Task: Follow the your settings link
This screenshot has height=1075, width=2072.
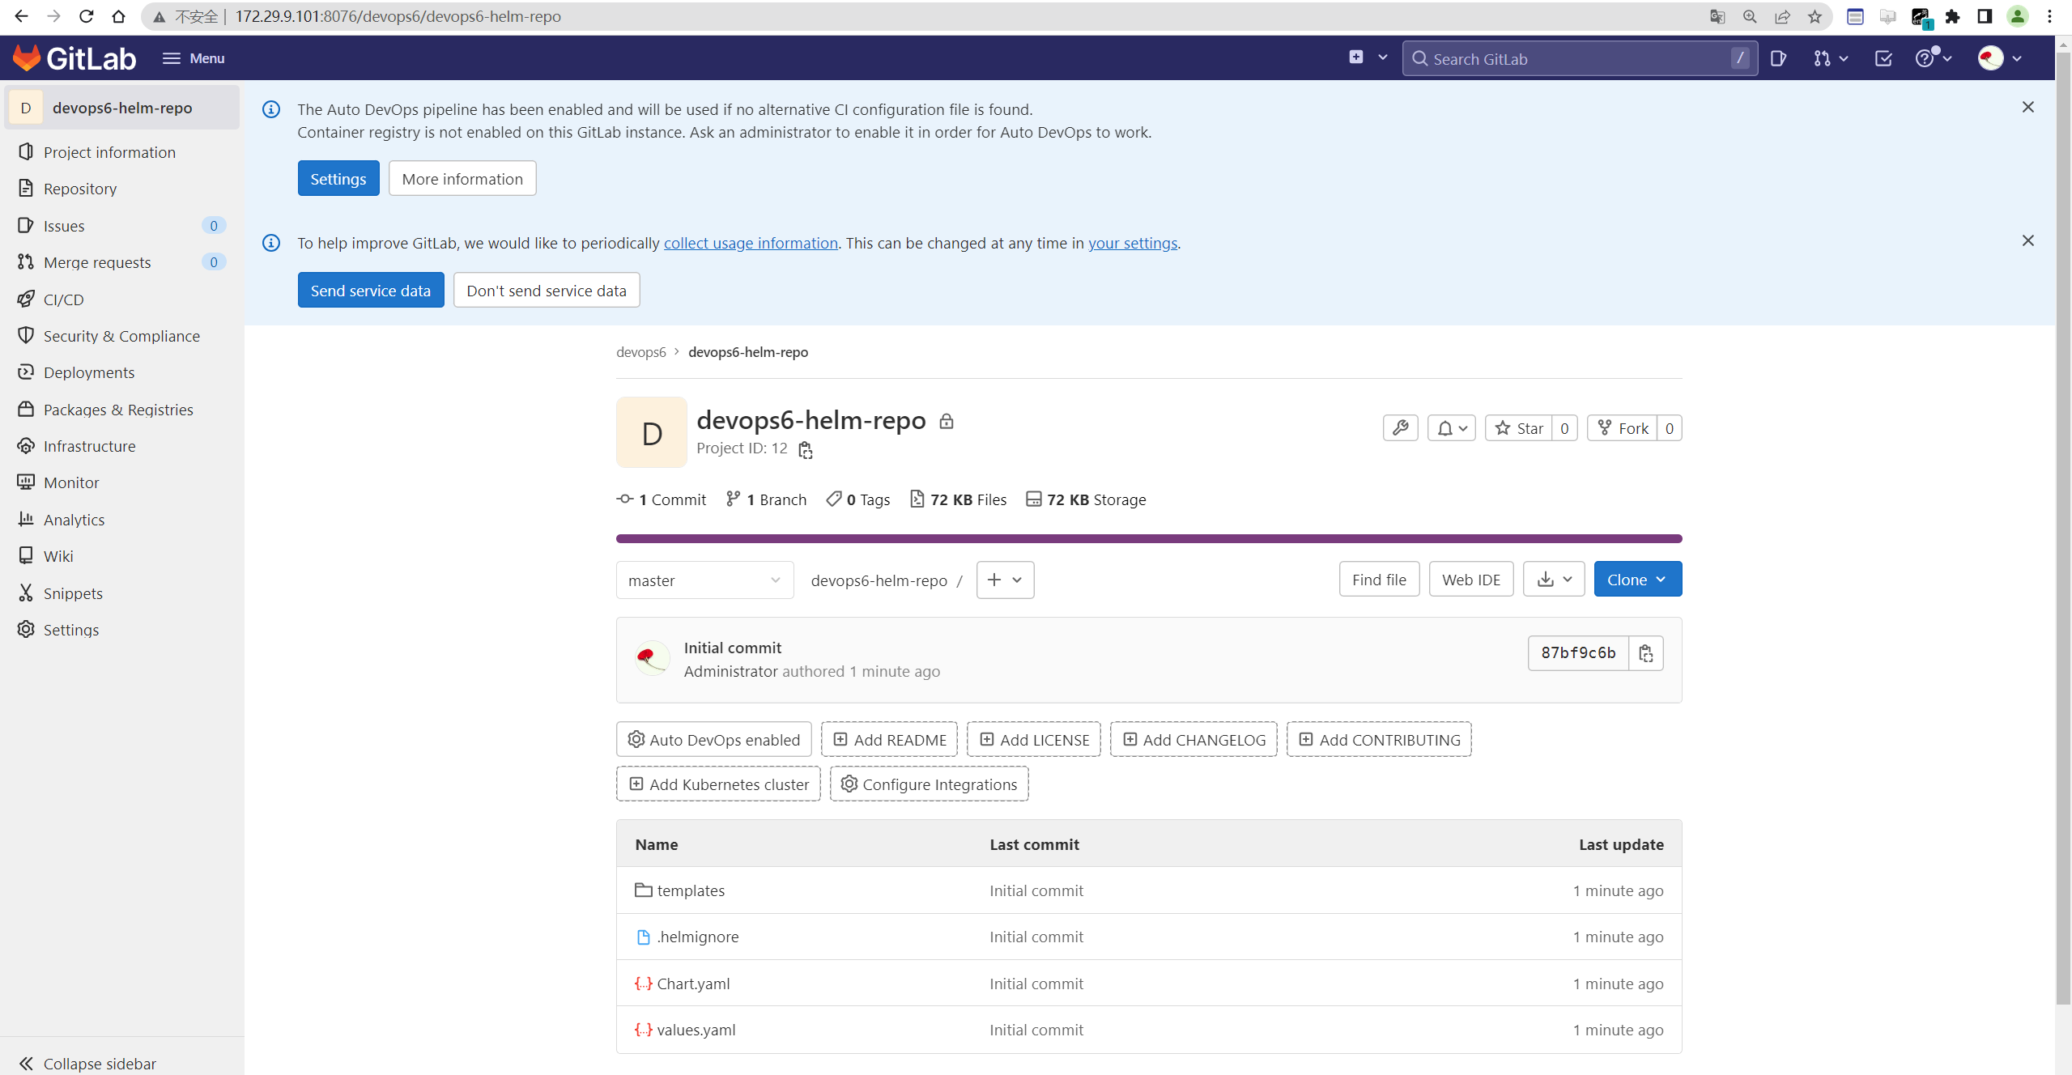Action: 1133,243
